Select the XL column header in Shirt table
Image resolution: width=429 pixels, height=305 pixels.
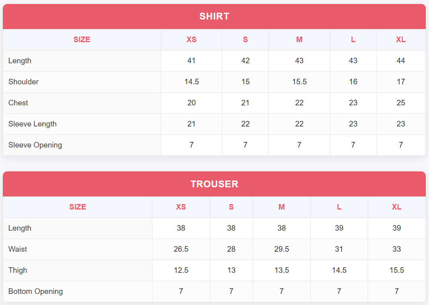point(400,40)
